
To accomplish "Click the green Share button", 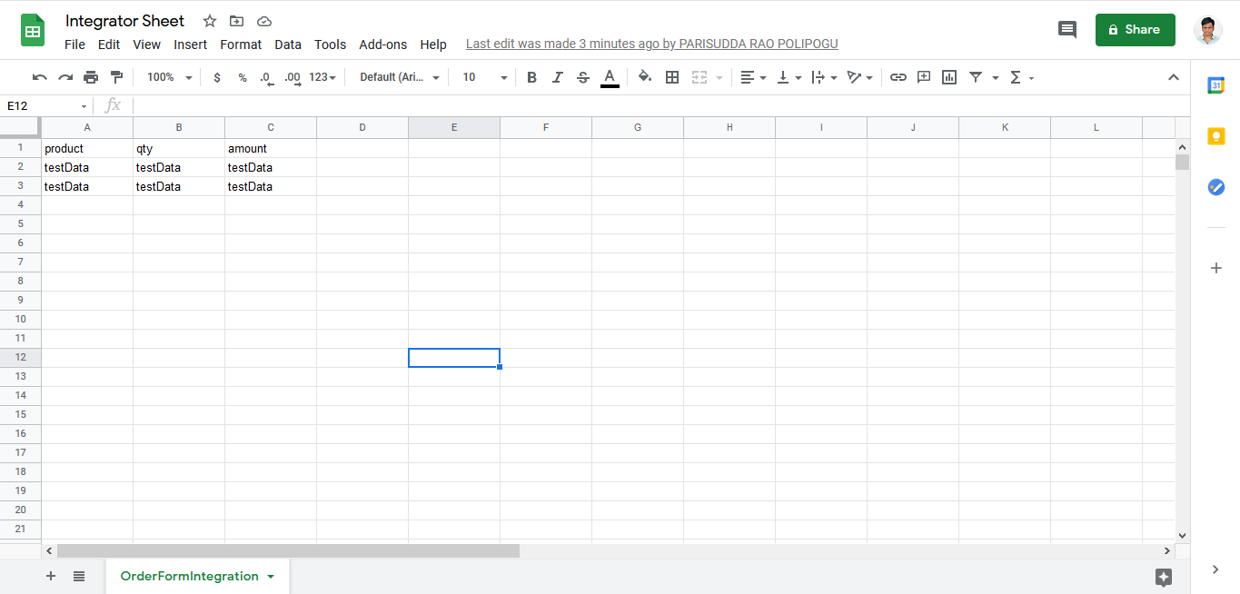I will [x=1135, y=29].
